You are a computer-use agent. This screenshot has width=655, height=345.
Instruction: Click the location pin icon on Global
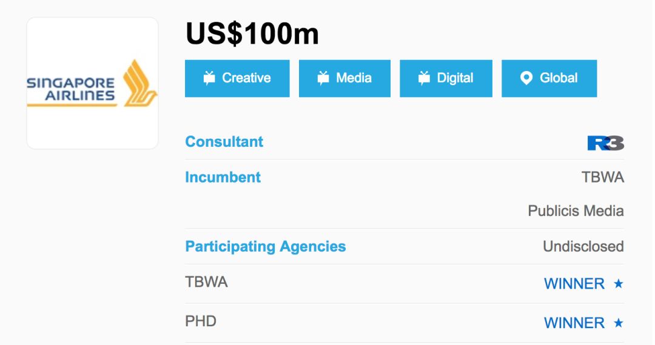pyautogui.click(x=526, y=78)
